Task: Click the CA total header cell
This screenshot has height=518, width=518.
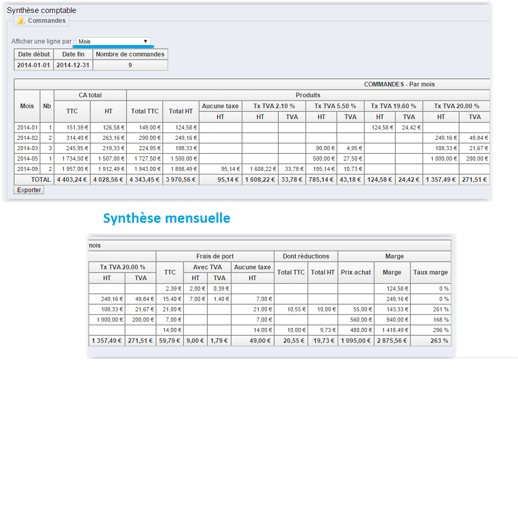Action: coord(90,95)
